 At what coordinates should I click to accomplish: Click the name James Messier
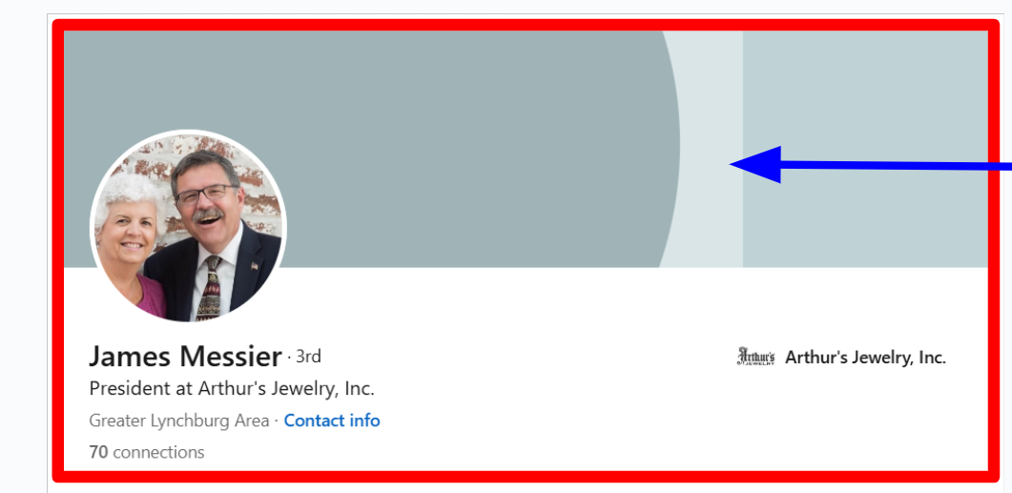coord(185,357)
